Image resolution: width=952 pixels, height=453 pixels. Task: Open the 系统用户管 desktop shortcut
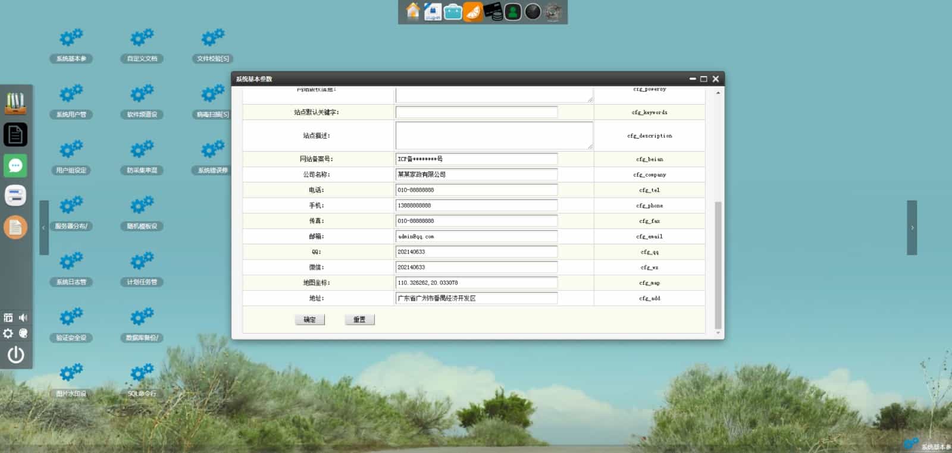coord(71,102)
